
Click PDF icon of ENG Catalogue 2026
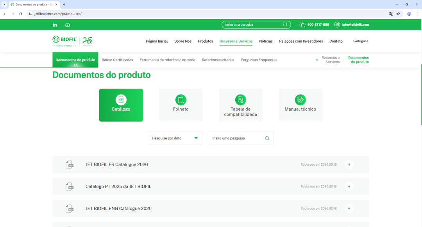pyautogui.click(x=70, y=209)
